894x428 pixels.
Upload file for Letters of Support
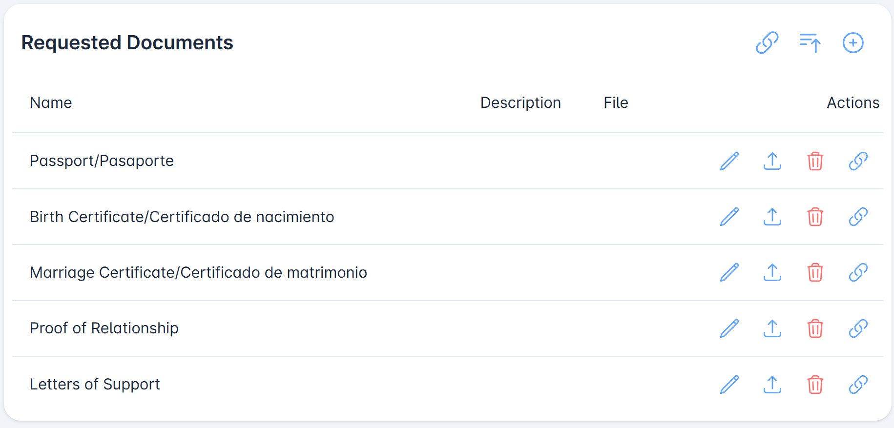click(772, 385)
